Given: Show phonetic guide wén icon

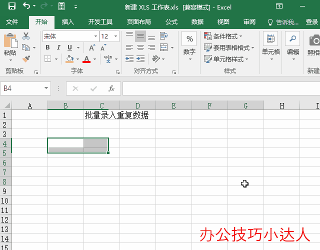Looking at the screenshot, I should click(x=108, y=59).
